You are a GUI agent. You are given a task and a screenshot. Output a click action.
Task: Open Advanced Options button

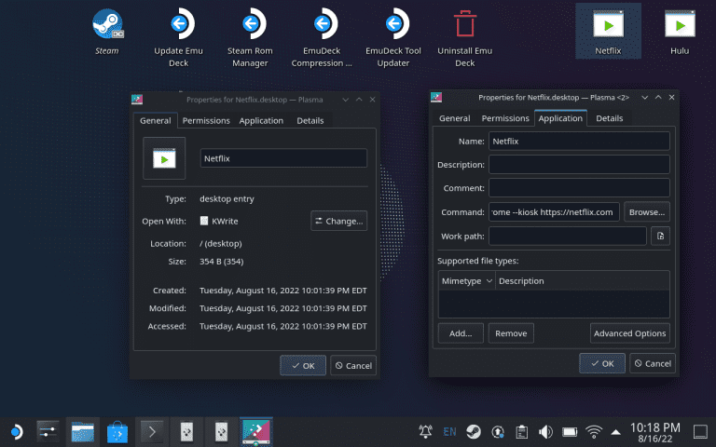(629, 333)
